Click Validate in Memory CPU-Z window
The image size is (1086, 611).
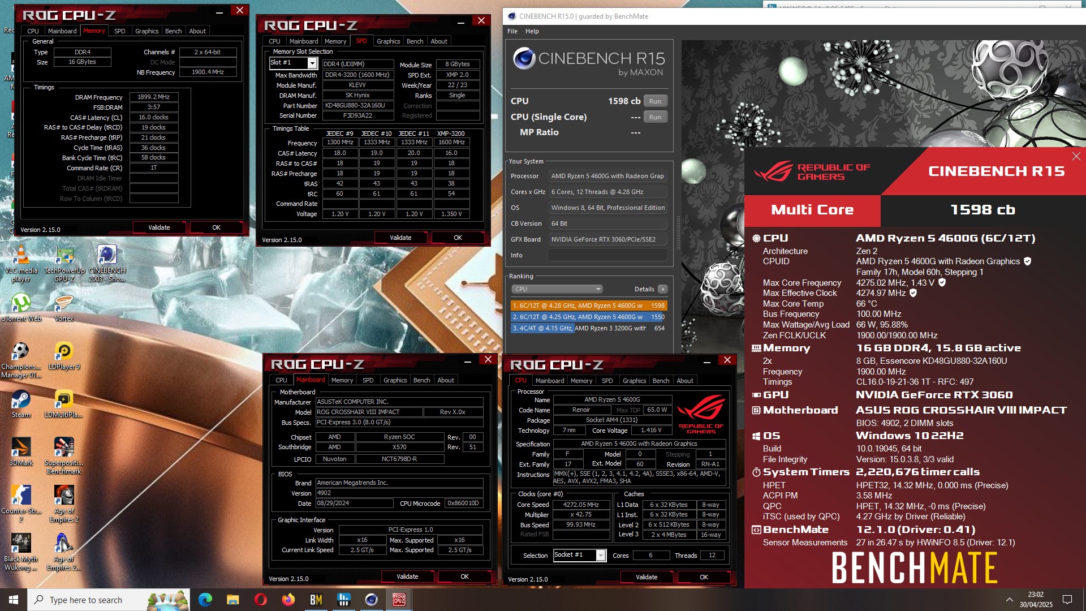(159, 227)
